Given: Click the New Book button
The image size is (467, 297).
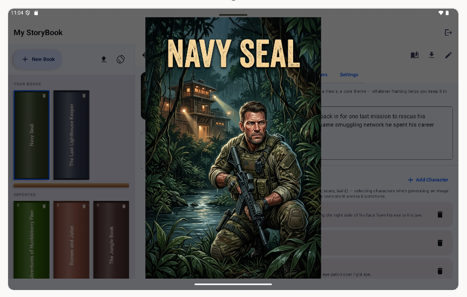Looking at the screenshot, I should coord(38,59).
